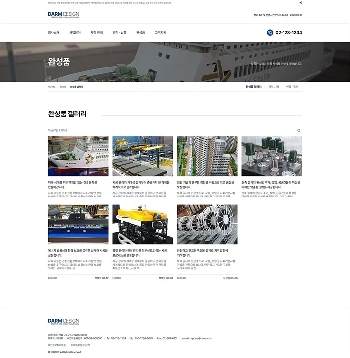
Task: Open the black submarine model thumbnail
Action: click(x=78, y=224)
